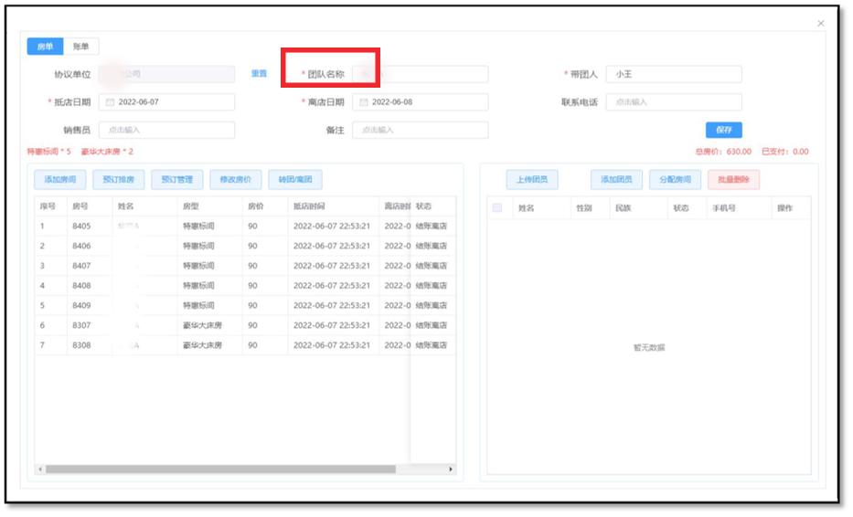
Task: Click the left arrow of horizontal scrollbar
Action: (40, 469)
